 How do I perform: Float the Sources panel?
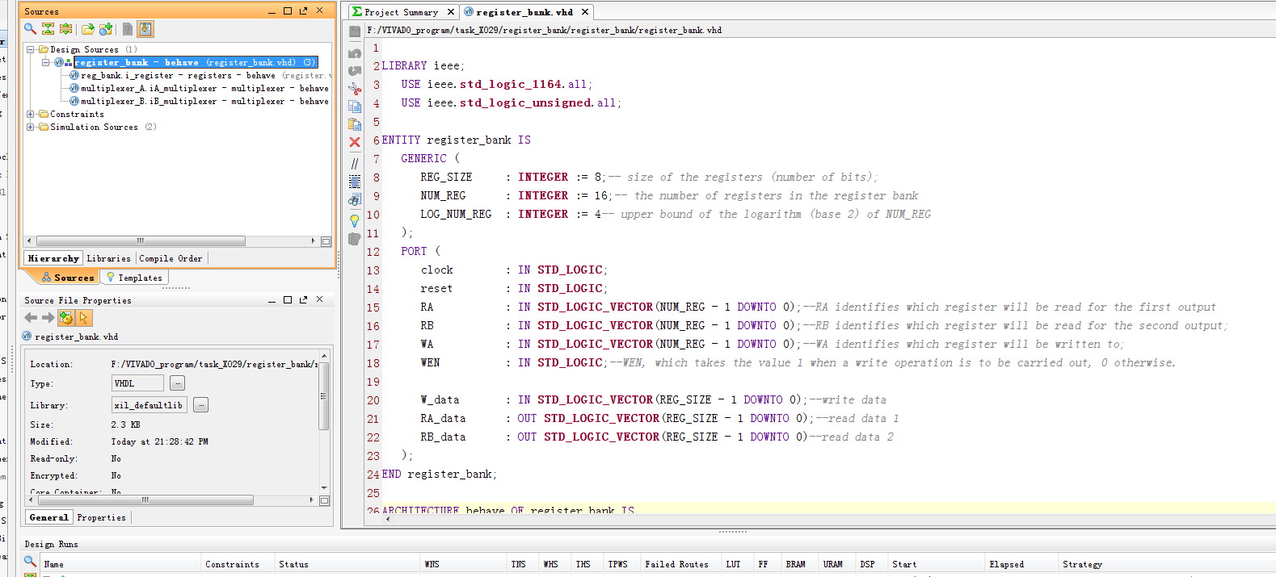click(x=303, y=10)
